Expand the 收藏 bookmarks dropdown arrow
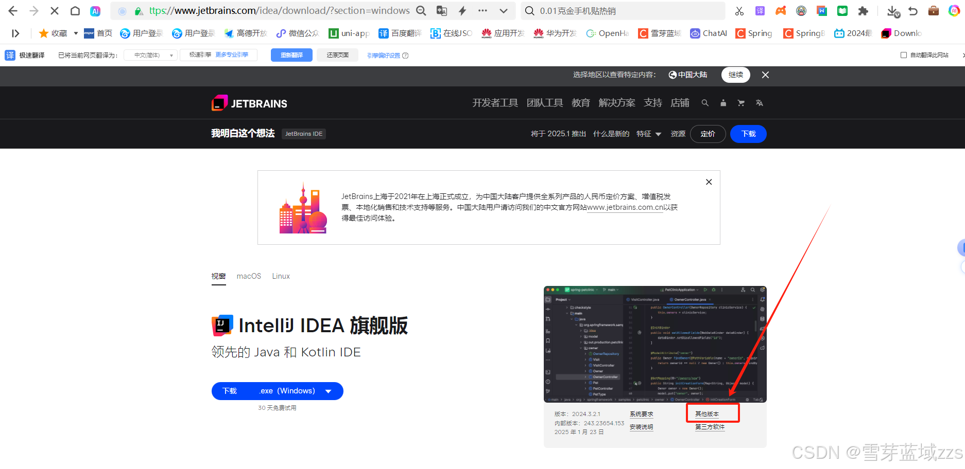The height and width of the screenshot is (469, 965). tap(76, 33)
